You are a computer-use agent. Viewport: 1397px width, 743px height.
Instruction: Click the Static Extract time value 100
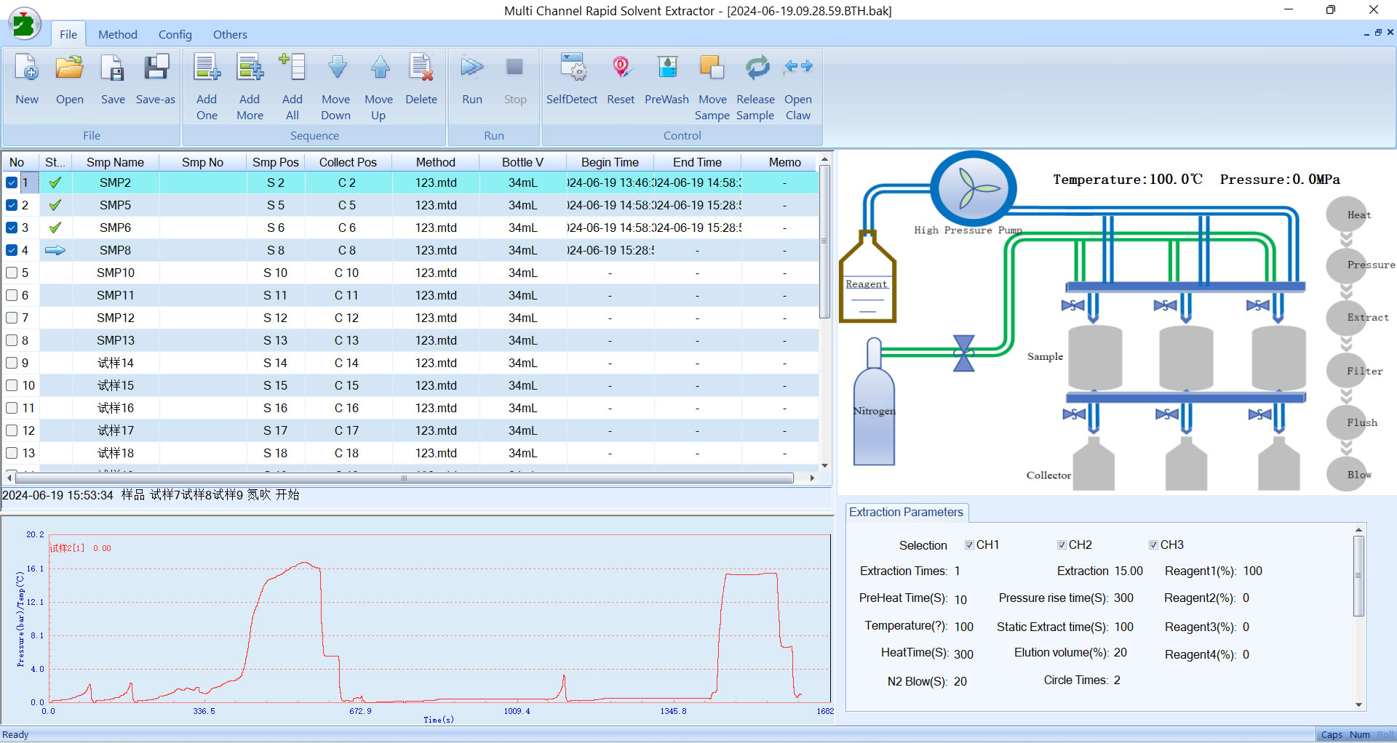pos(1124,627)
